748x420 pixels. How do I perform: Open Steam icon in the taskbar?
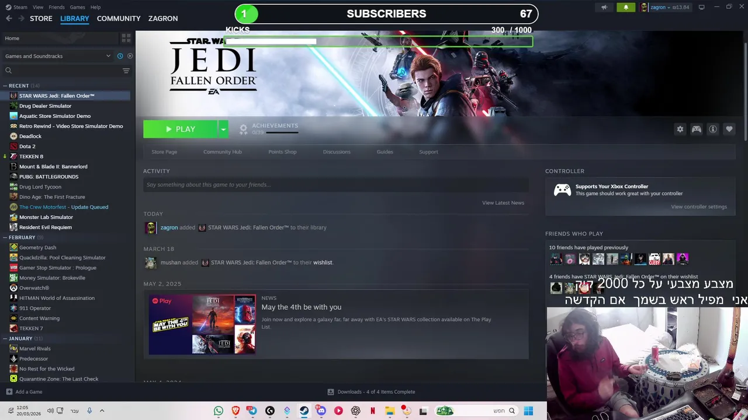click(304, 411)
